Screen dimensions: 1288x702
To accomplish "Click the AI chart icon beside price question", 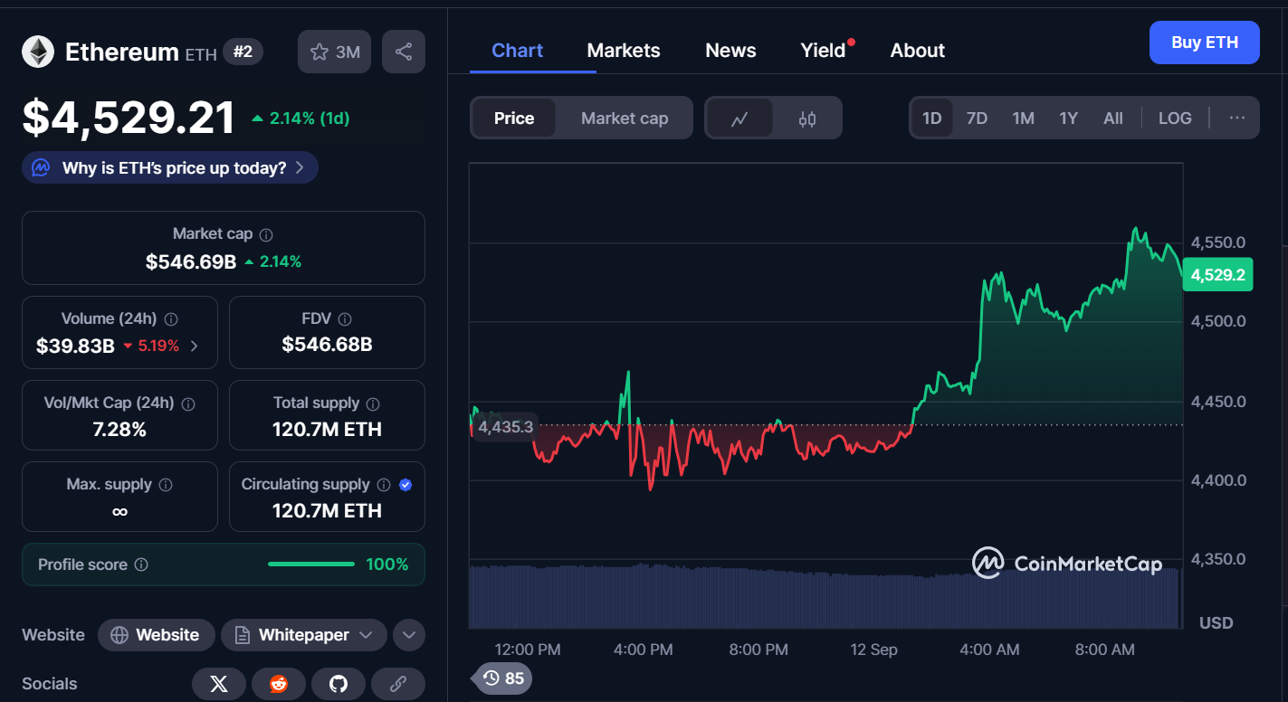I will (41, 167).
